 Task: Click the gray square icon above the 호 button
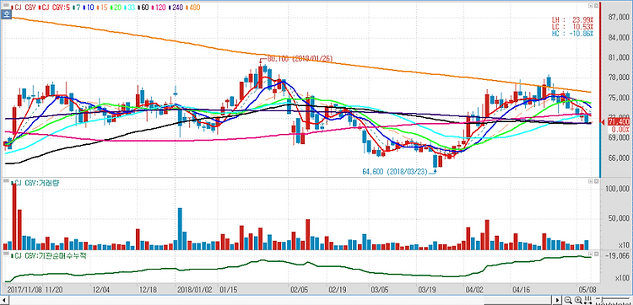6,5
